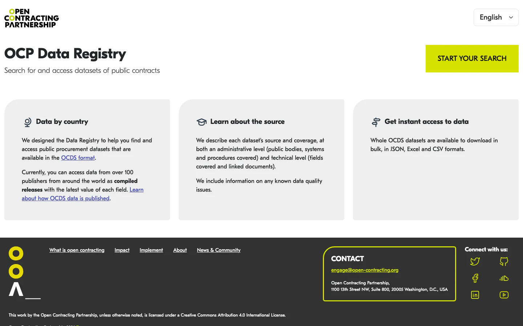Click the Connect with us label
The height and width of the screenshot is (326, 523).
click(486, 250)
